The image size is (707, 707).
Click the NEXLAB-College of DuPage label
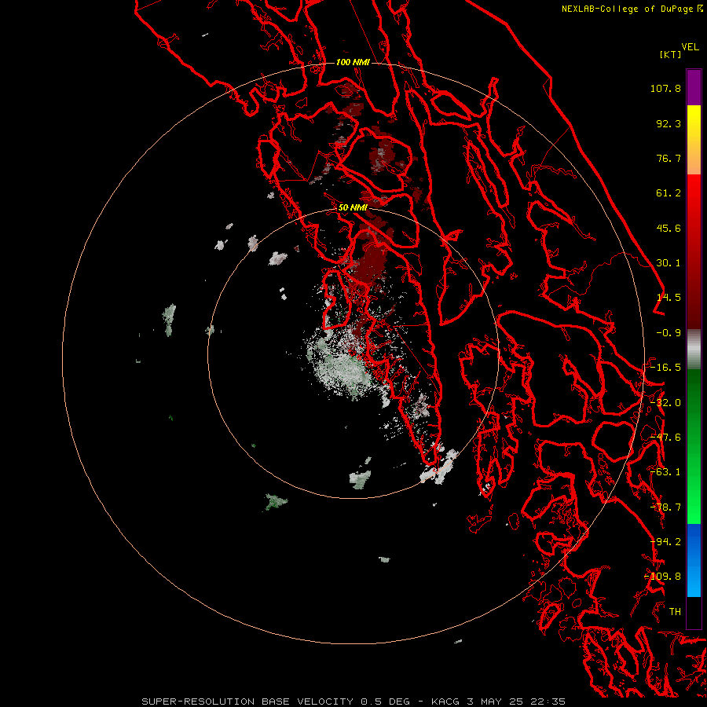(x=627, y=9)
